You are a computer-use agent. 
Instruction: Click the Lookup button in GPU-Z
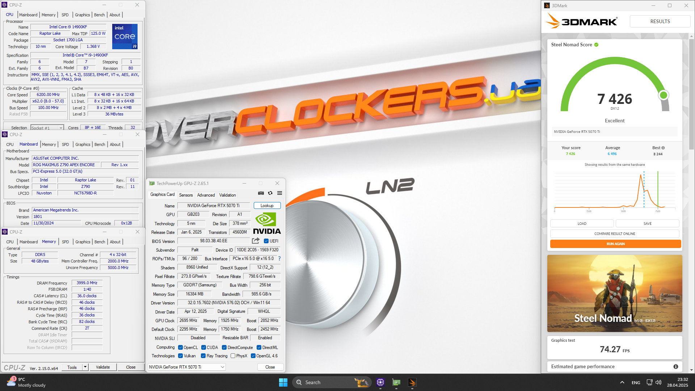click(267, 206)
